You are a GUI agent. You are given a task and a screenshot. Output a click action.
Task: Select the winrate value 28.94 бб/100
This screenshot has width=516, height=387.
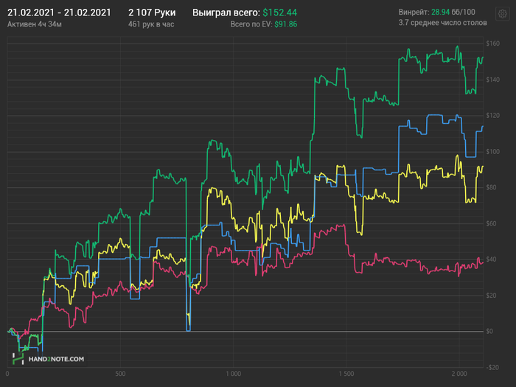pos(453,13)
